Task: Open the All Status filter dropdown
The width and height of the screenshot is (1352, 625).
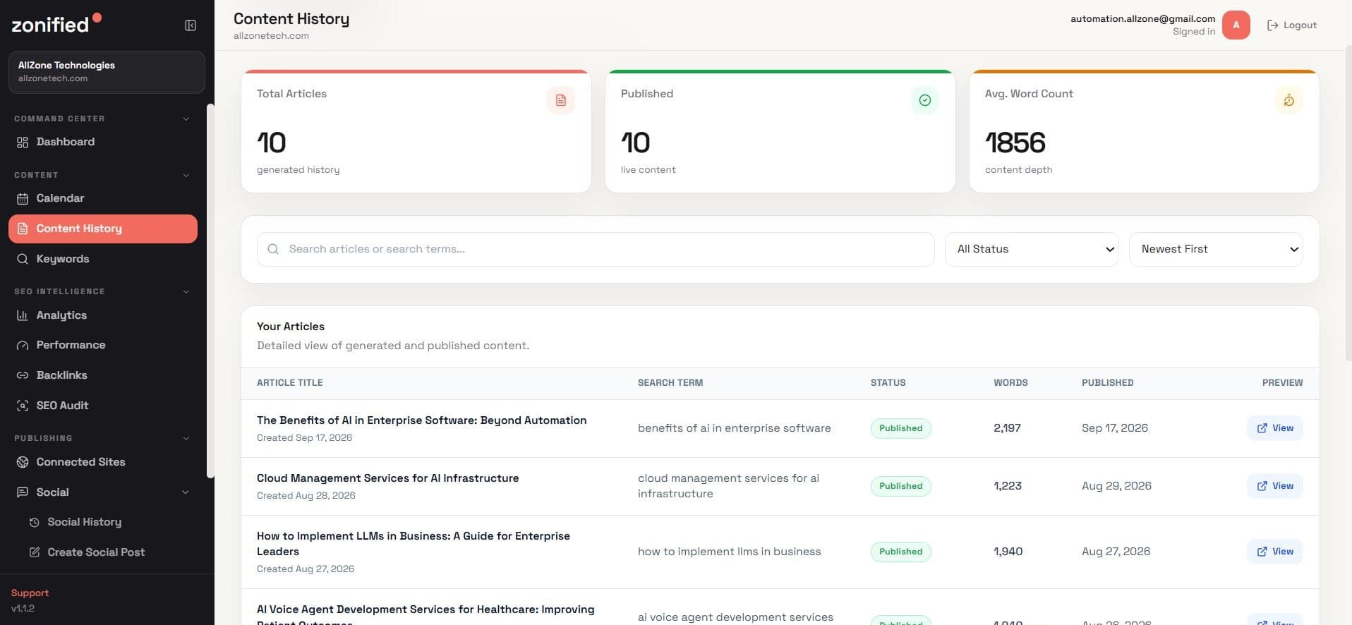Action: [x=1032, y=249]
